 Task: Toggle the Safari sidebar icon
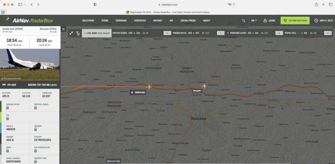pyautogui.click(x=20, y=5)
